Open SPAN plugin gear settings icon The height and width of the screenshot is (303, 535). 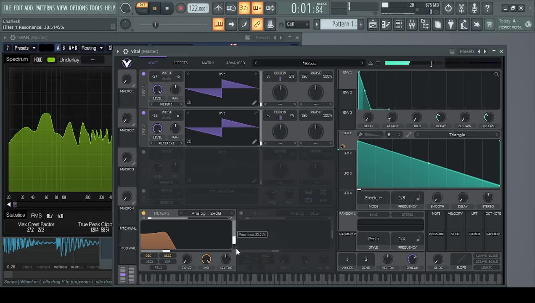tap(13, 37)
